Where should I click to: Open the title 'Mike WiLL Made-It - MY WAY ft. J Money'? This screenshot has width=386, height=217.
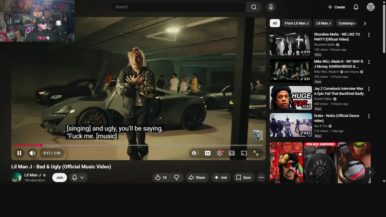(x=339, y=64)
